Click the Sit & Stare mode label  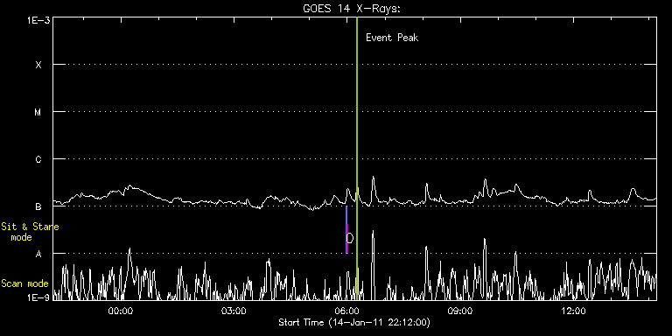click(30, 232)
